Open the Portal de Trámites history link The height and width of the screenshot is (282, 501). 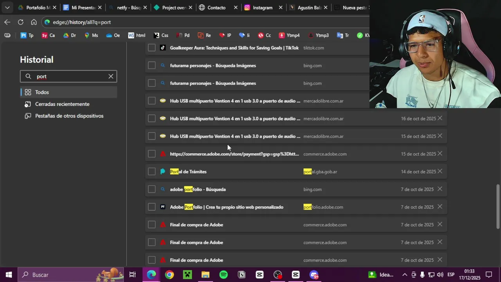188,172
